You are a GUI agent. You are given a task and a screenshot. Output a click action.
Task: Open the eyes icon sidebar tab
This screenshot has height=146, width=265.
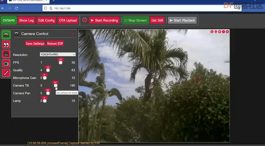tap(6, 45)
